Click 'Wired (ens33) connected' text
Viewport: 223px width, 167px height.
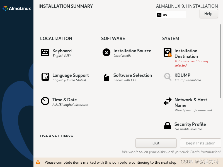(193, 110)
